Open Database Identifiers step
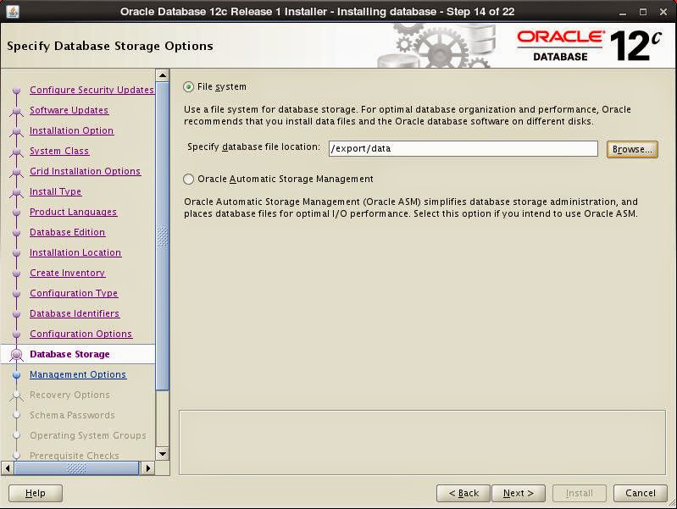Viewport: 677px width, 509px height. [75, 313]
